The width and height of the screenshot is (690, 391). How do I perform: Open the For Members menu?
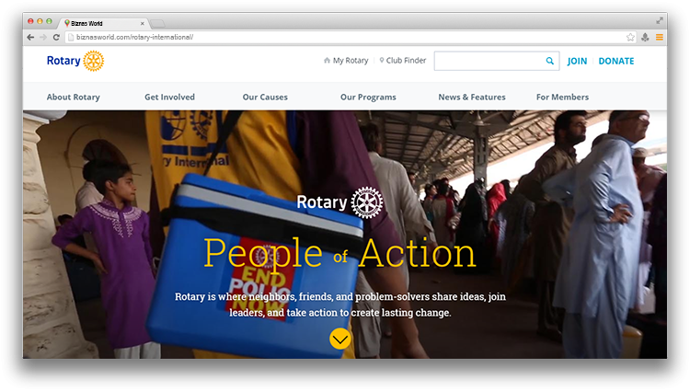click(x=562, y=97)
